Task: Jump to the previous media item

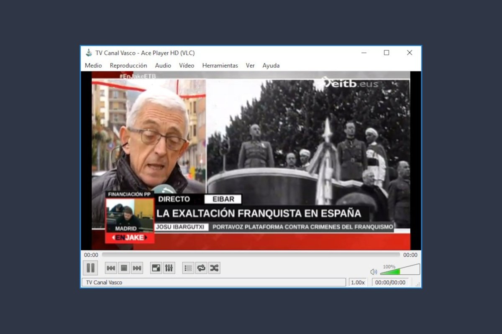Action: (111, 268)
